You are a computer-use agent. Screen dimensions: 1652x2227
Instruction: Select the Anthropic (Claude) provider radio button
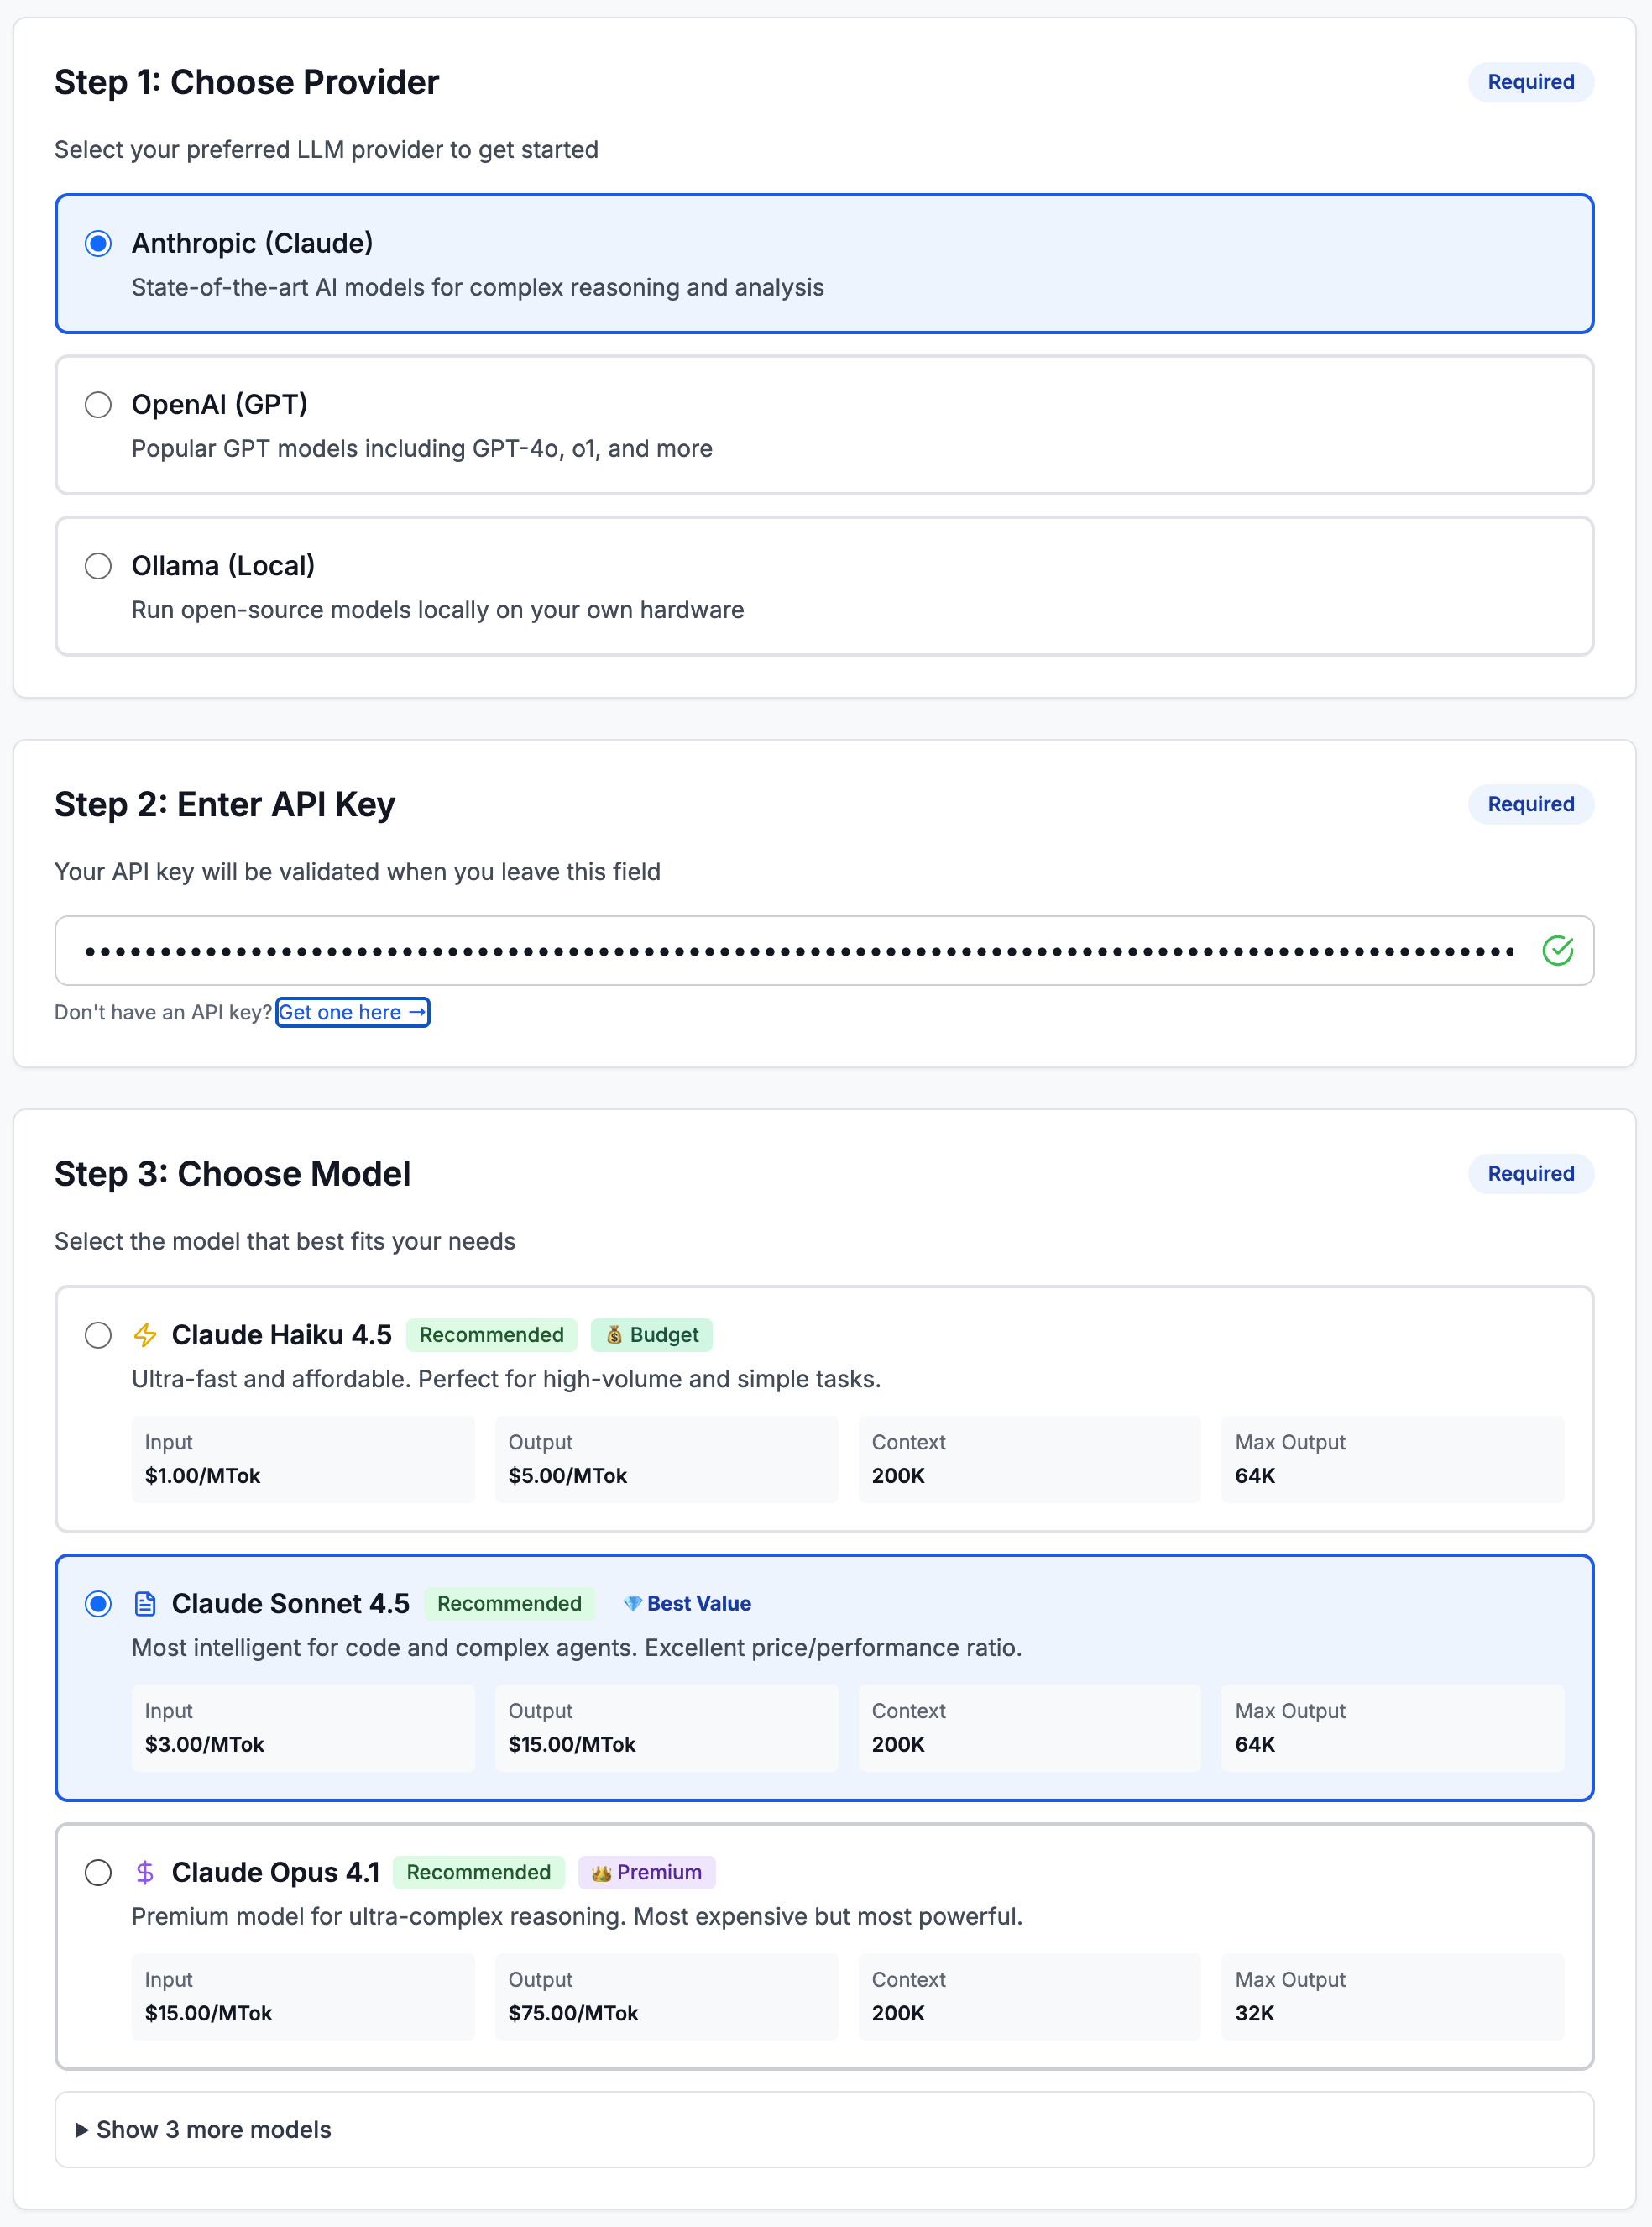[98, 244]
